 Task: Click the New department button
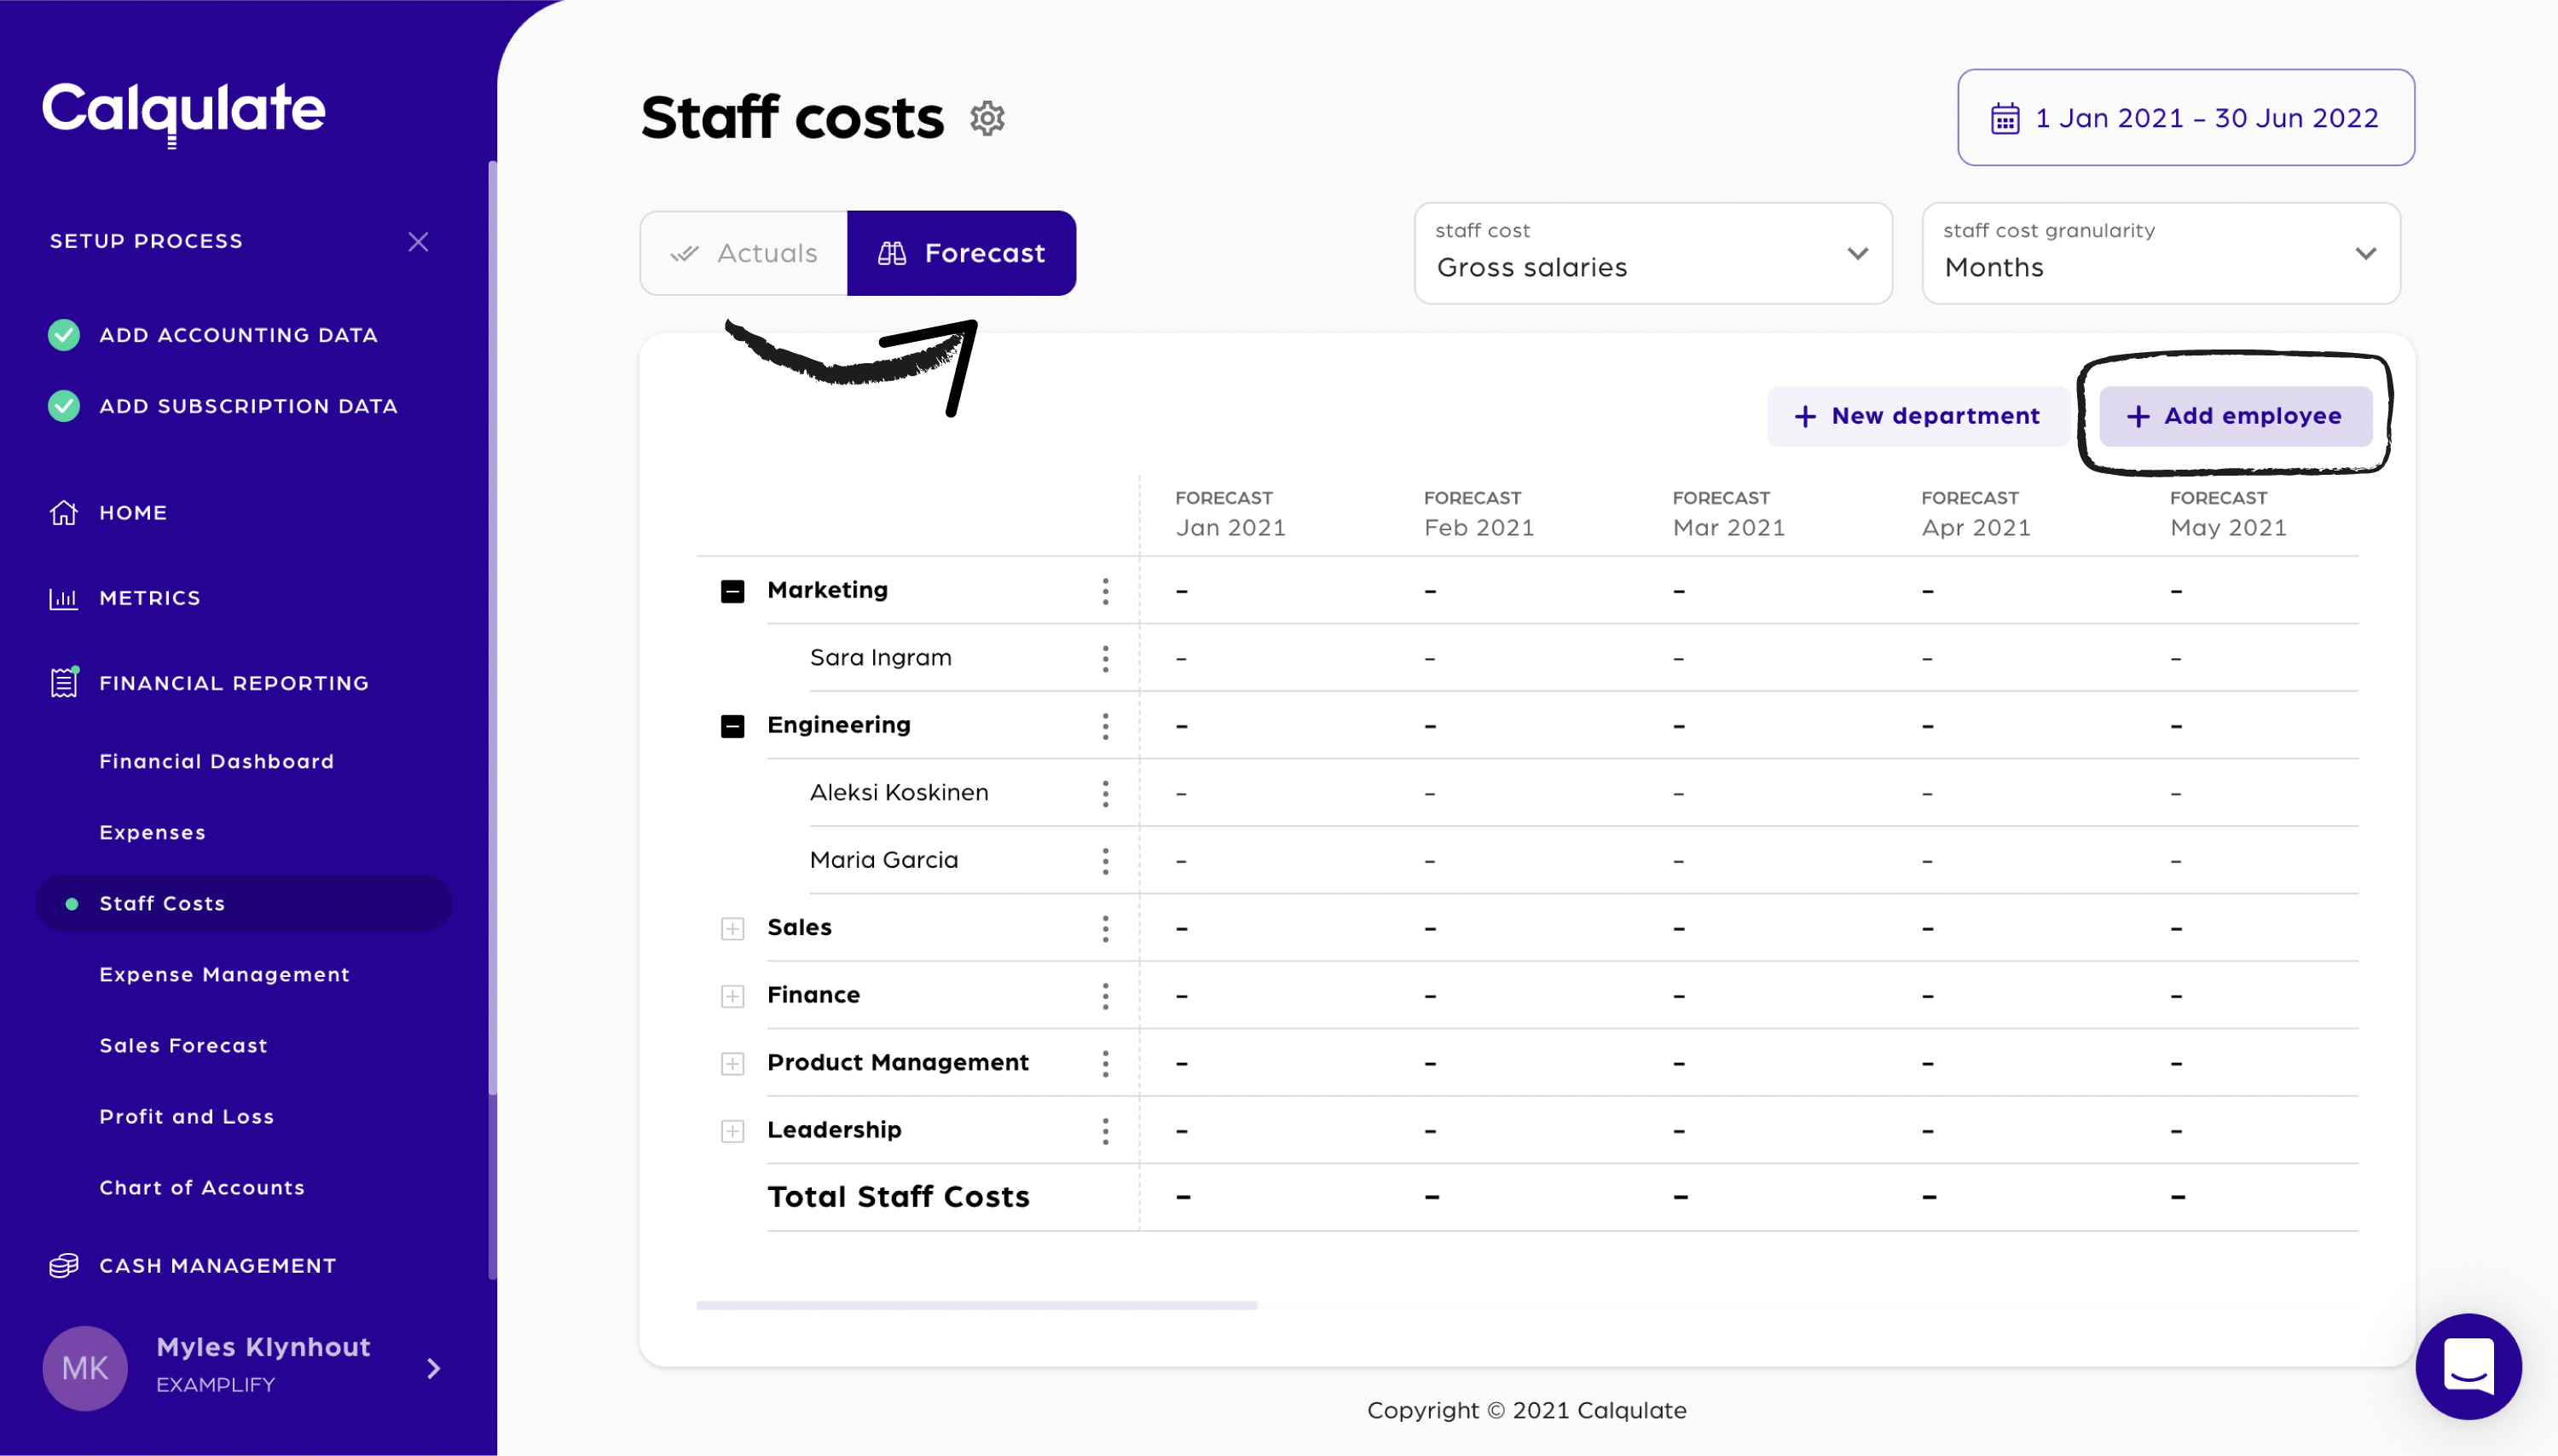1917,416
